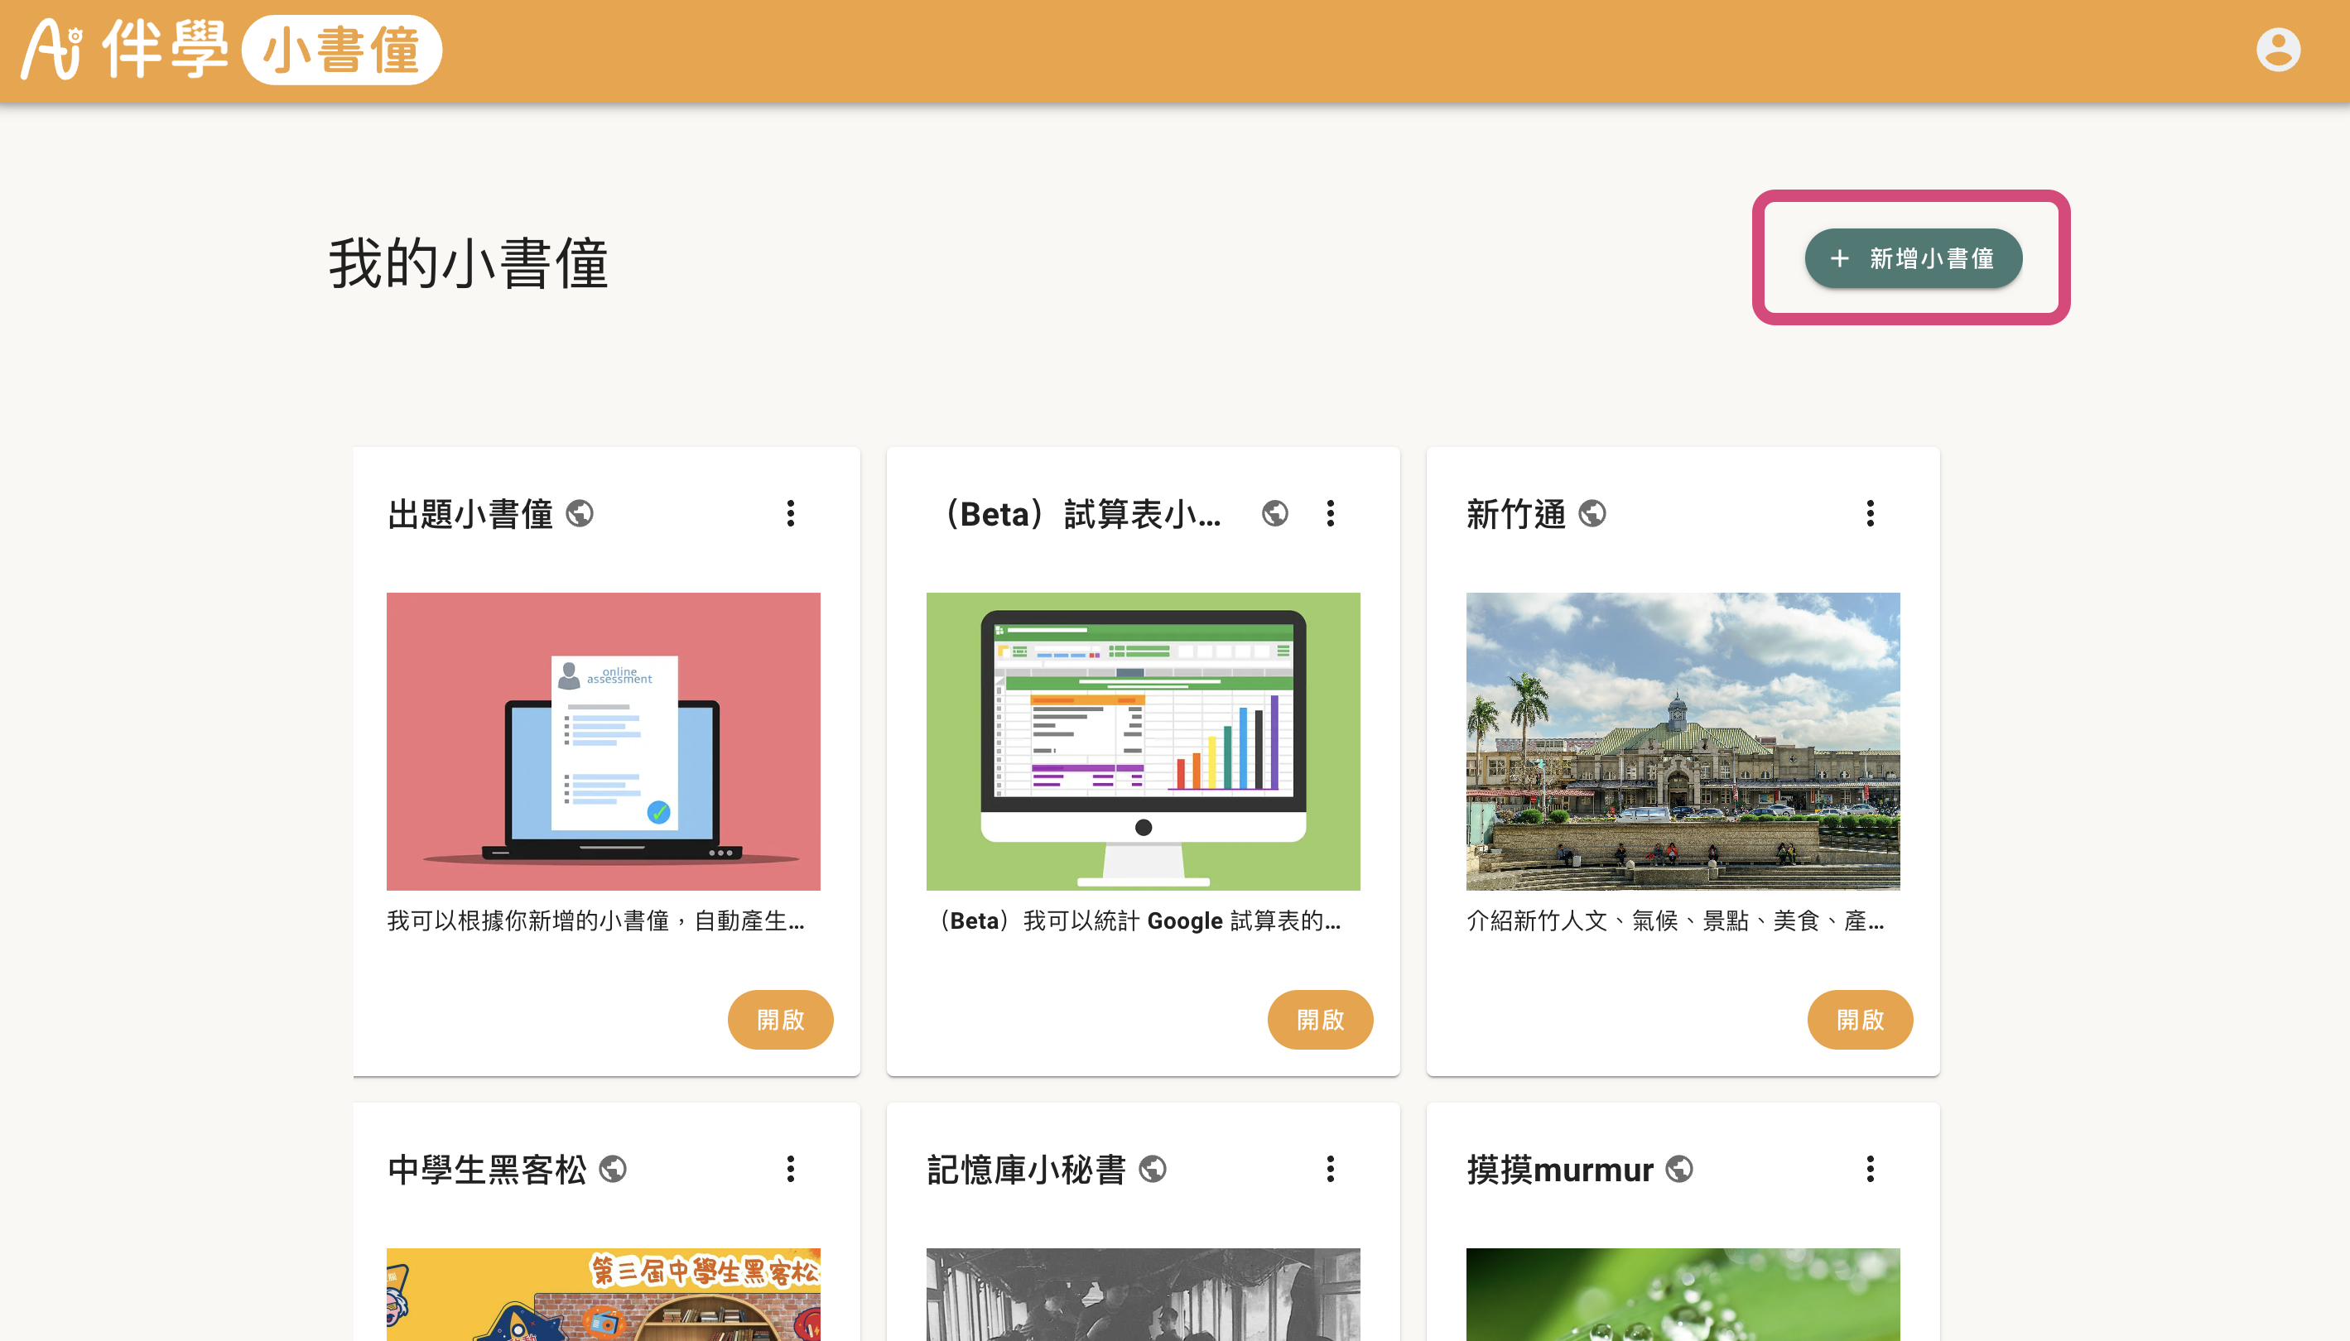The image size is (2350, 1341).
Task: Open the user account profile icon
Action: tap(2277, 50)
